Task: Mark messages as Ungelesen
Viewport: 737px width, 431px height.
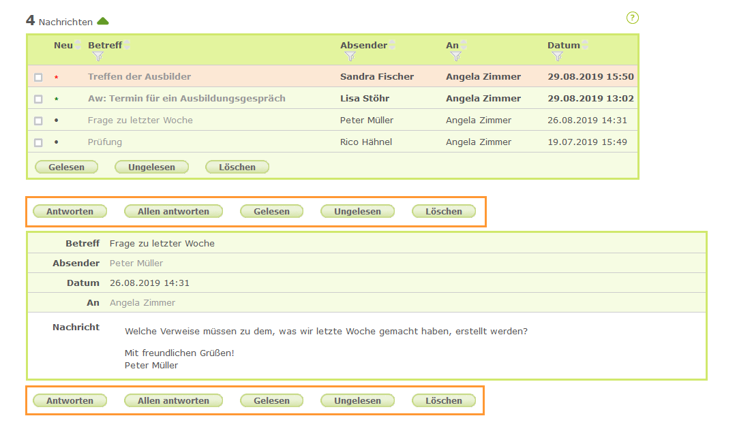Action: (151, 166)
